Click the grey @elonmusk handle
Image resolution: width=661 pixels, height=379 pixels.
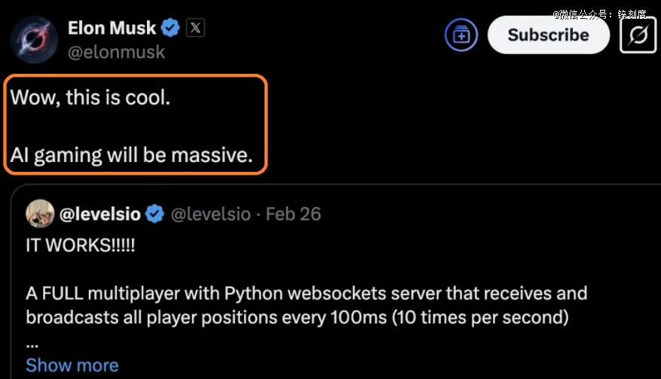tap(116, 52)
